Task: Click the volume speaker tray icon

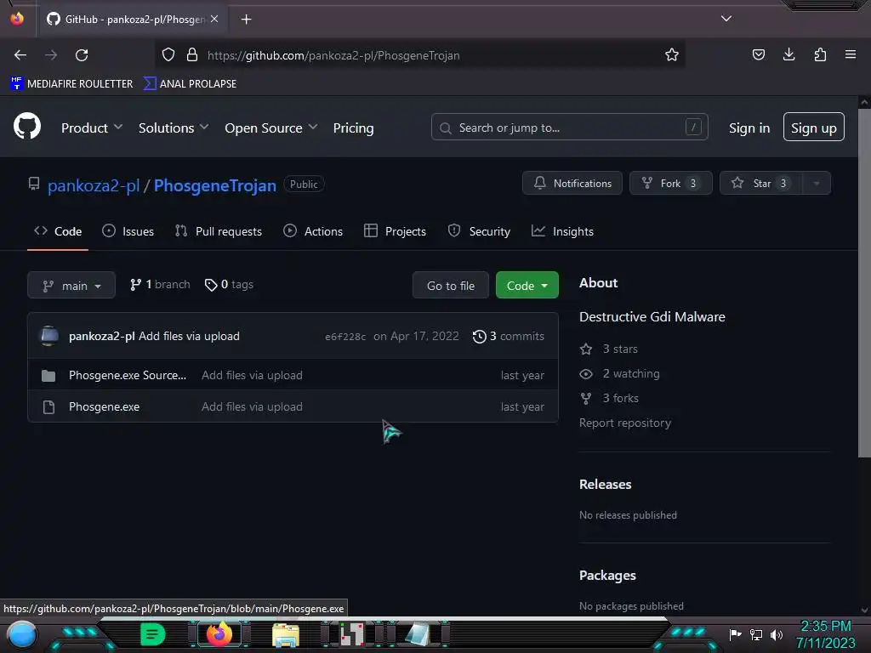Action: tap(777, 634)
